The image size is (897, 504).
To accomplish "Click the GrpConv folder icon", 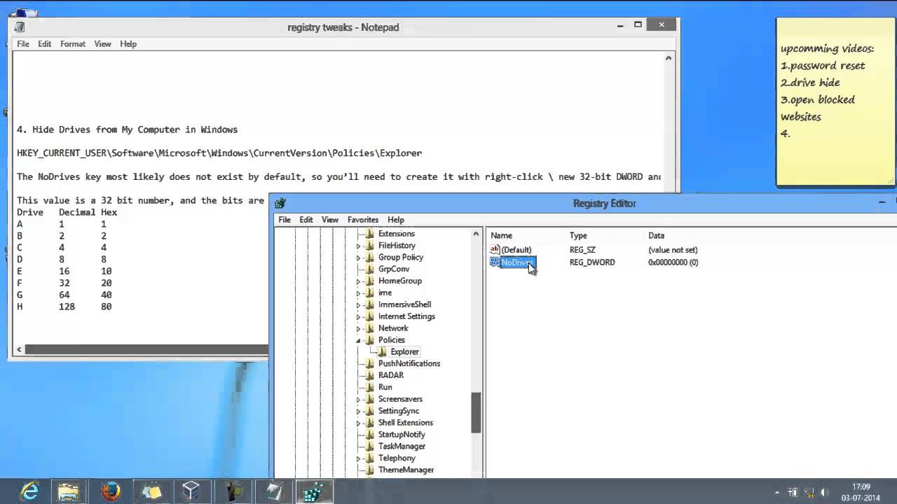I will tap(370, 269).
